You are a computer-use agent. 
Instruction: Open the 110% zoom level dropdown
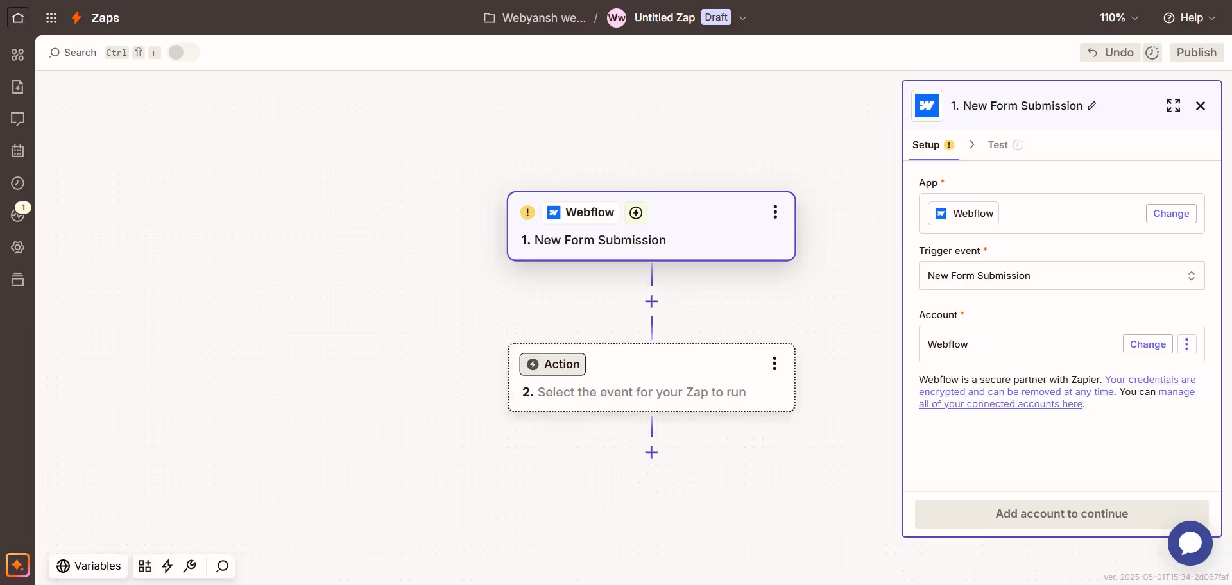pos(1119,18)
